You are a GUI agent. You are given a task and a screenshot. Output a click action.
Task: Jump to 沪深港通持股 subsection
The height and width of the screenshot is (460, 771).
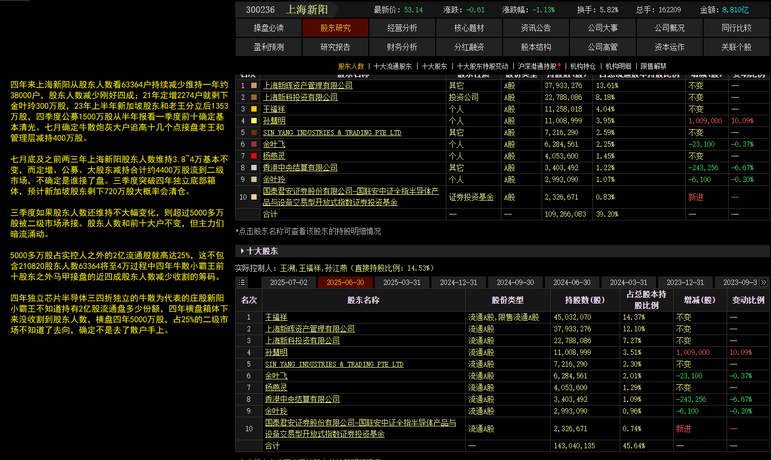coord(537,66)
